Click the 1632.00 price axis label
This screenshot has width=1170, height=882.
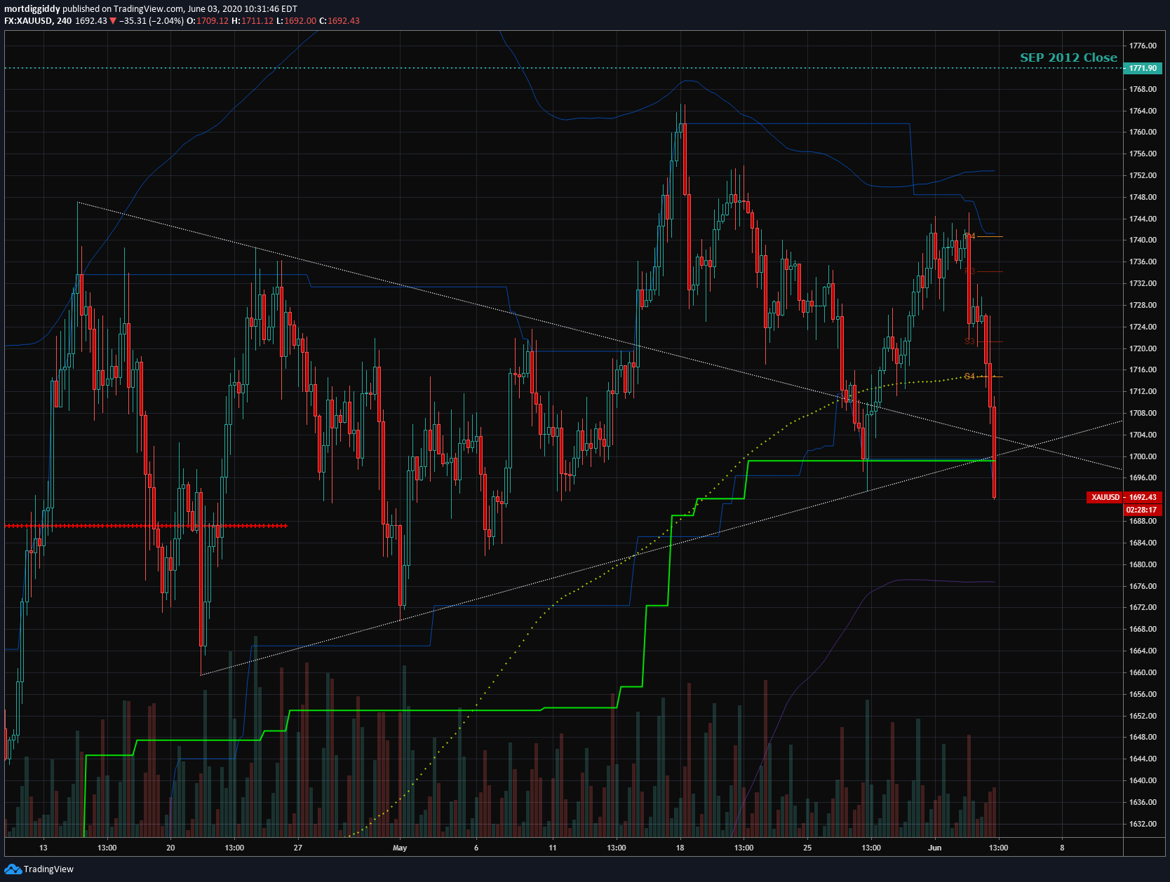pos(1143,824)
